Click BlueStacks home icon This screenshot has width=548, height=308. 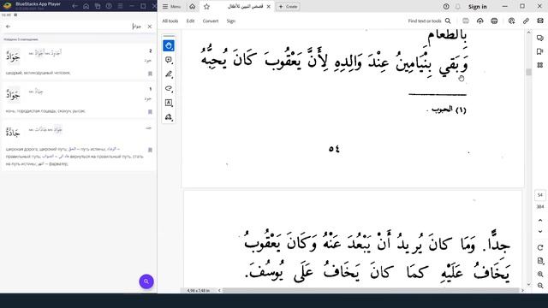point(86,6)
